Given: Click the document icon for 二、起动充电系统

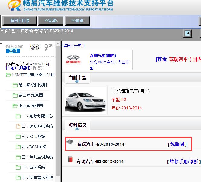Looking at the screenshot, I should (18, 126).
